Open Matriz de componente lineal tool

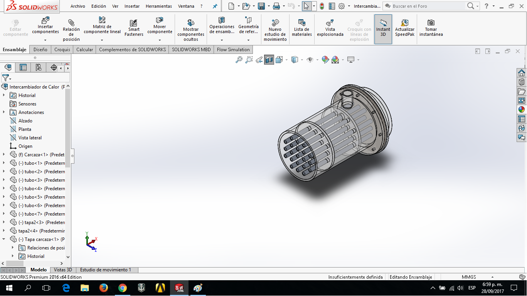click(x=102, y=25)
